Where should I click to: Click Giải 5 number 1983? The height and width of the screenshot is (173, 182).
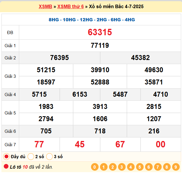click(x=46, y=107)
